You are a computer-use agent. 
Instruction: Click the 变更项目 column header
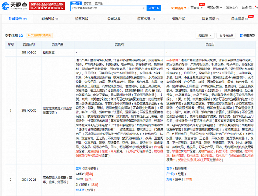(58, 44)
